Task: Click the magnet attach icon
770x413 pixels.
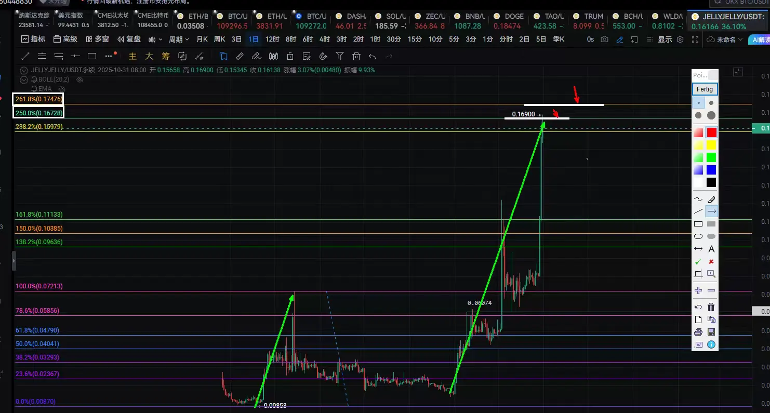Action: tap(323, 56)
